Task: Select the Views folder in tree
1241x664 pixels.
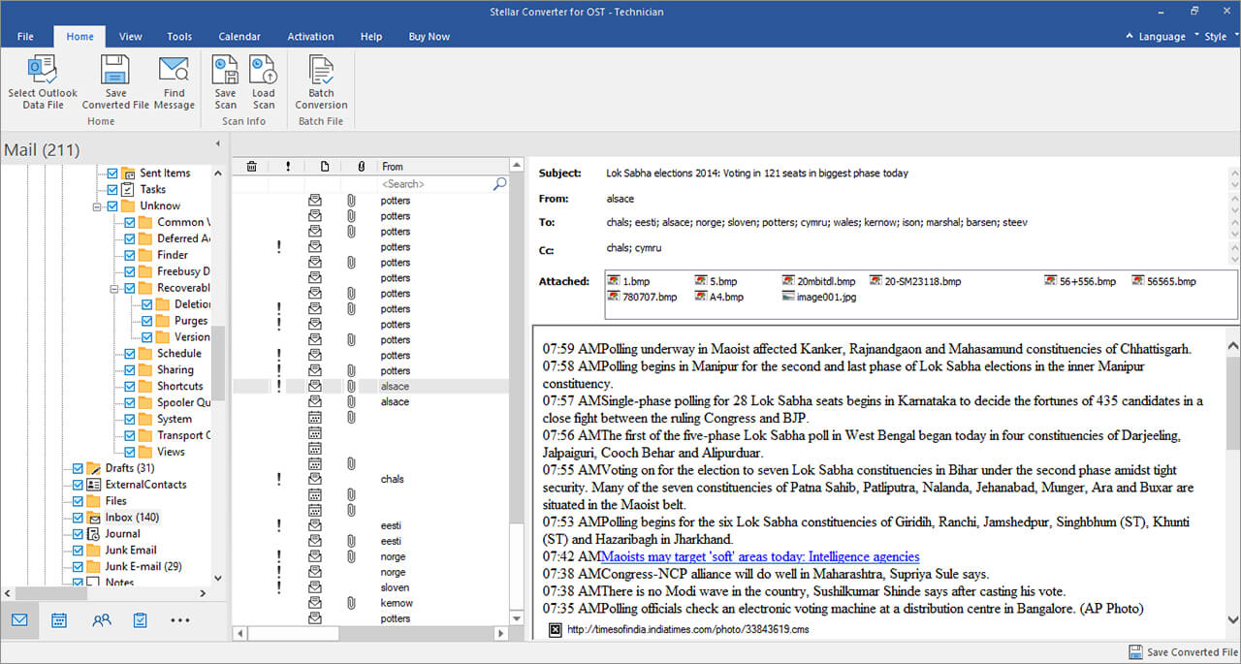Action: (171, 452)
